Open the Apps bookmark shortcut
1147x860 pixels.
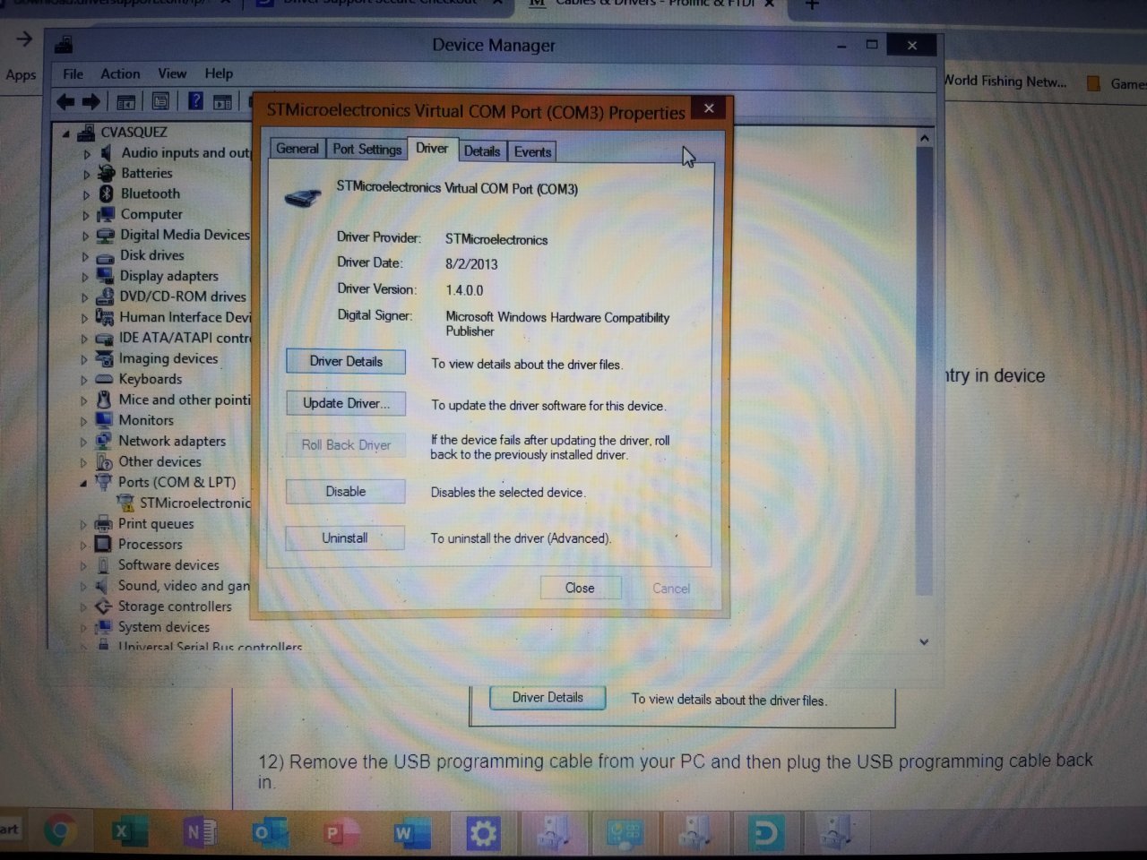coord(21,74)
